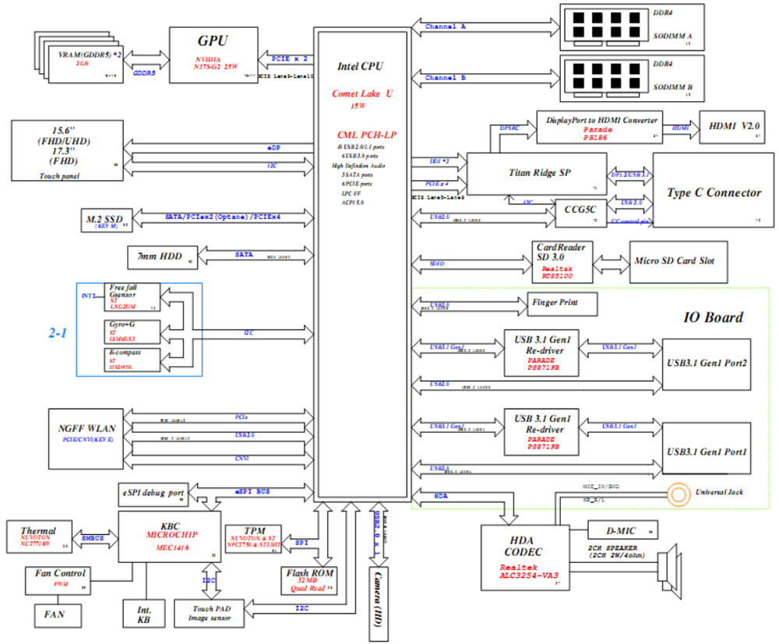Select the Fan Control PWM block
The image size is (779, 644).
coord(58,581)
